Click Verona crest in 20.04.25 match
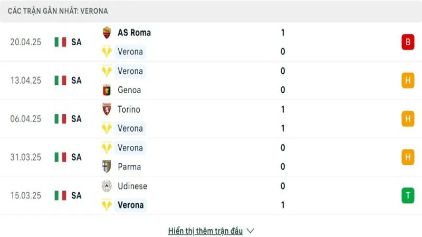Screen dimensions: 422x237 (x=107, y=52)
